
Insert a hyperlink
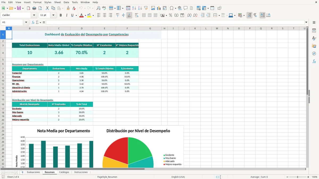(x=180, y=8)
